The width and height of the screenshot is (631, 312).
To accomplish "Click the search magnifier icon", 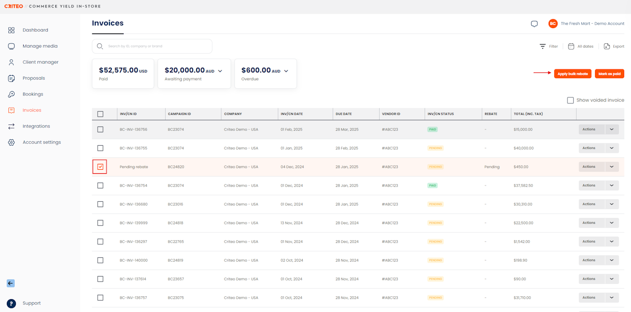I will point(100,46).
